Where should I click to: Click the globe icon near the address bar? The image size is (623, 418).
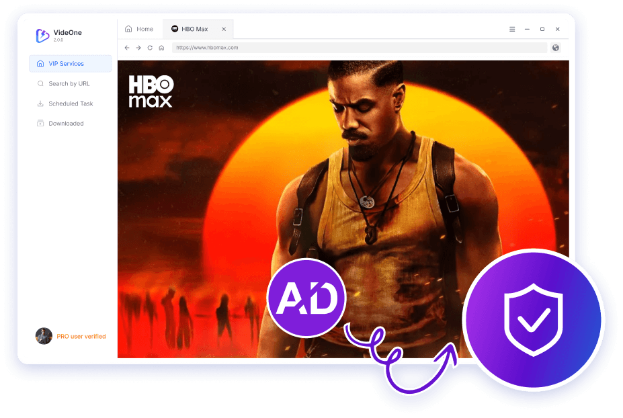click(x=555, y=48)
